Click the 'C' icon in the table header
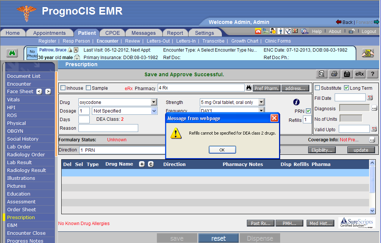This screenshot has height=243, width=381. [x=151, y=164]
